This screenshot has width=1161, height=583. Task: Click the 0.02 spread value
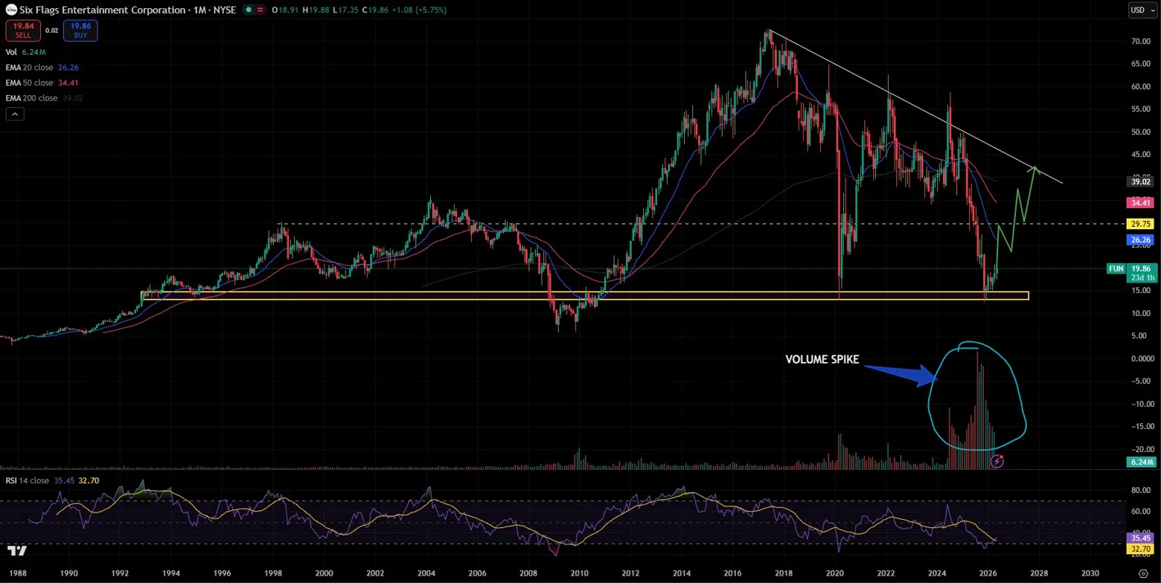51,30
